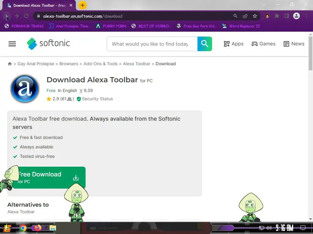The height and width of the screenshot is (234, 313).
Task: Open the notification center icon
Action: tap(303, 228)
